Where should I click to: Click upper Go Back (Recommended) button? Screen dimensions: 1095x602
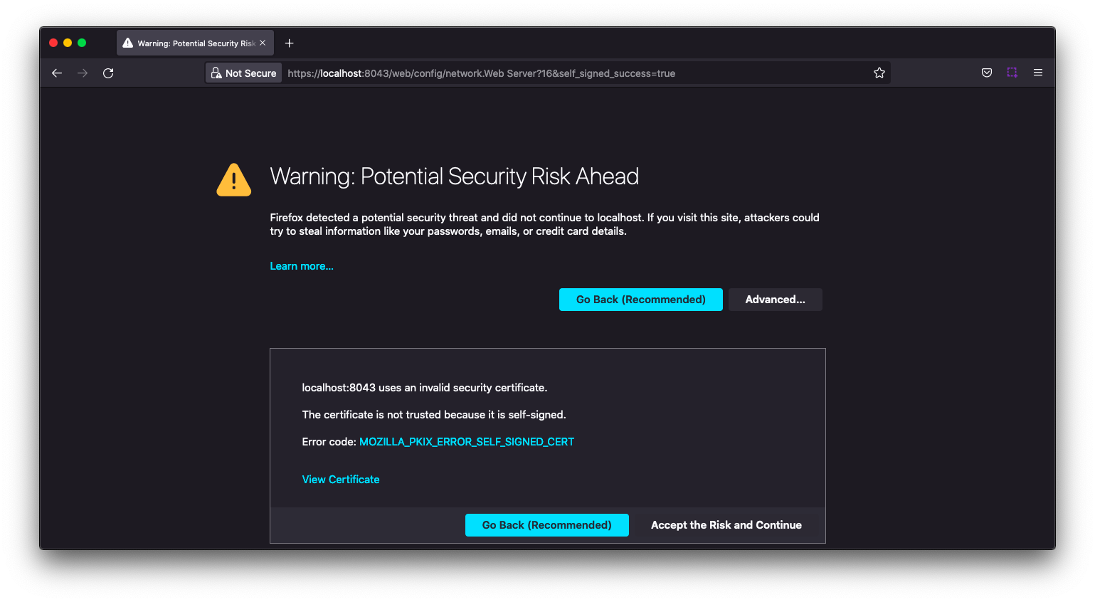(x=641, y=300)
